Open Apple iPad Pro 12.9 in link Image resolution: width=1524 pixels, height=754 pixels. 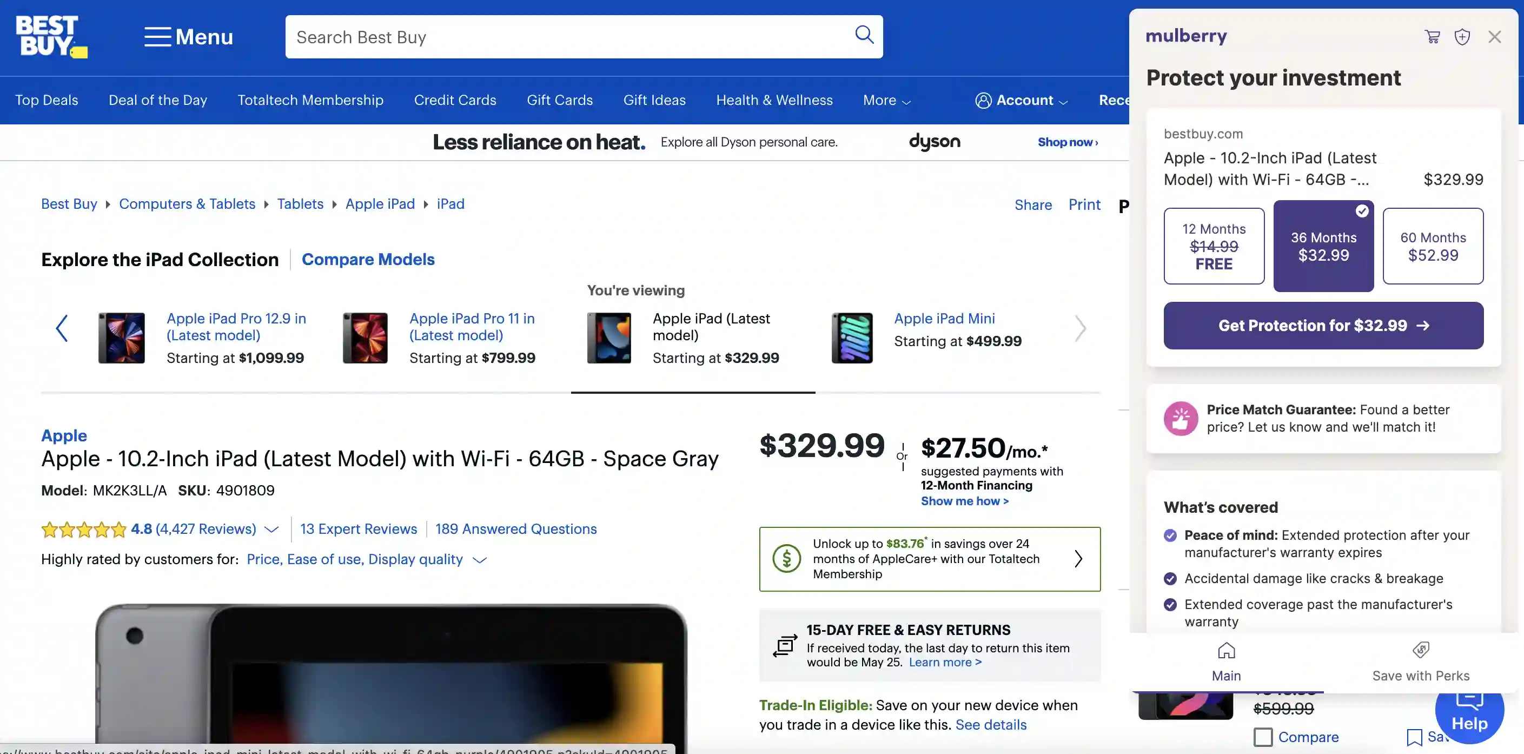tap(236, 327)
